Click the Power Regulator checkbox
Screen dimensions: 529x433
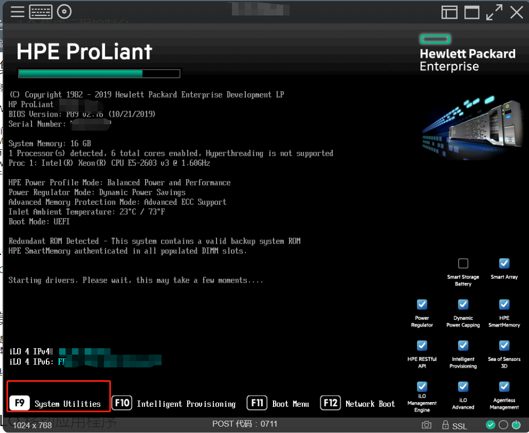(x=422, y=304)
